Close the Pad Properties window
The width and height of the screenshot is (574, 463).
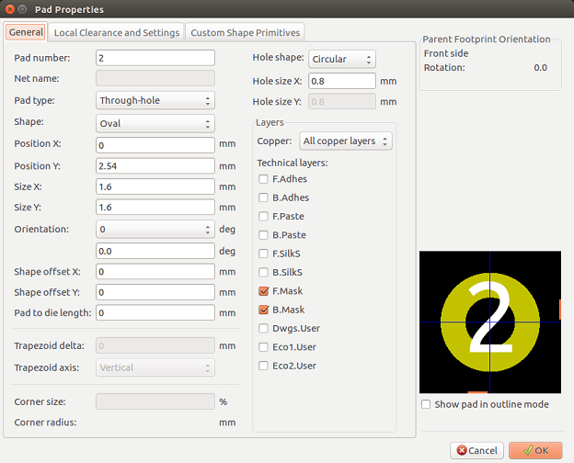point(11,8)
